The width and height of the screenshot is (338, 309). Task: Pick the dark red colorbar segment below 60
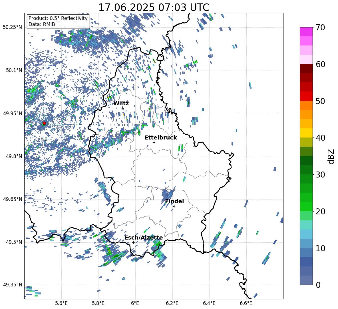(x=306, y=68)
